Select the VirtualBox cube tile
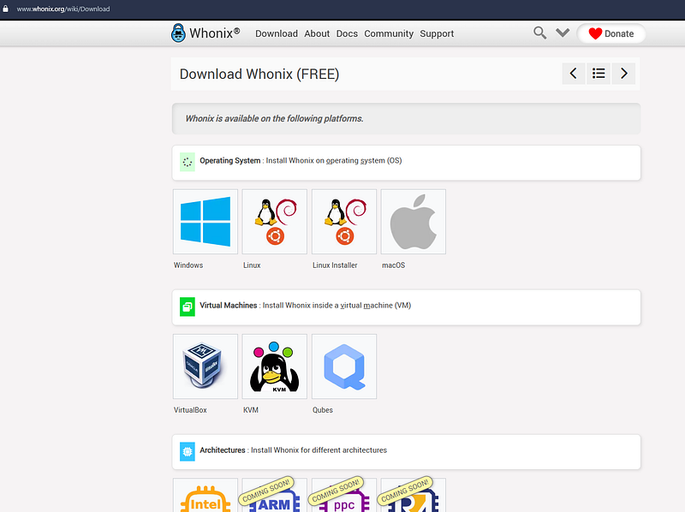 coord(205,366)
